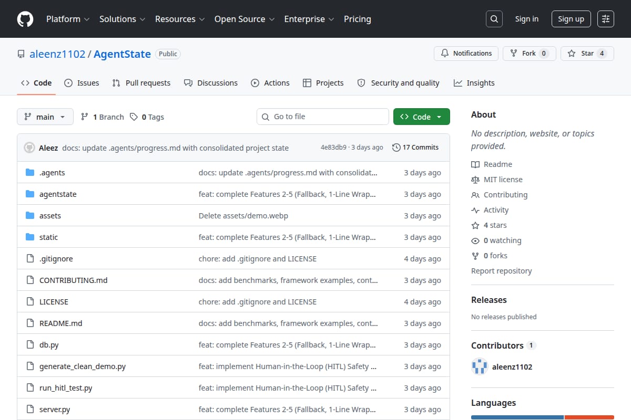Switch to the Pull requests tab
Image resolution: width=631 pixels, height=420 pixels.
coord(141,83)
